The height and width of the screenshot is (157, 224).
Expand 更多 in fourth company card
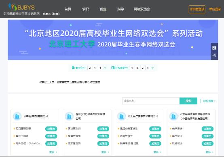(209, 152)
